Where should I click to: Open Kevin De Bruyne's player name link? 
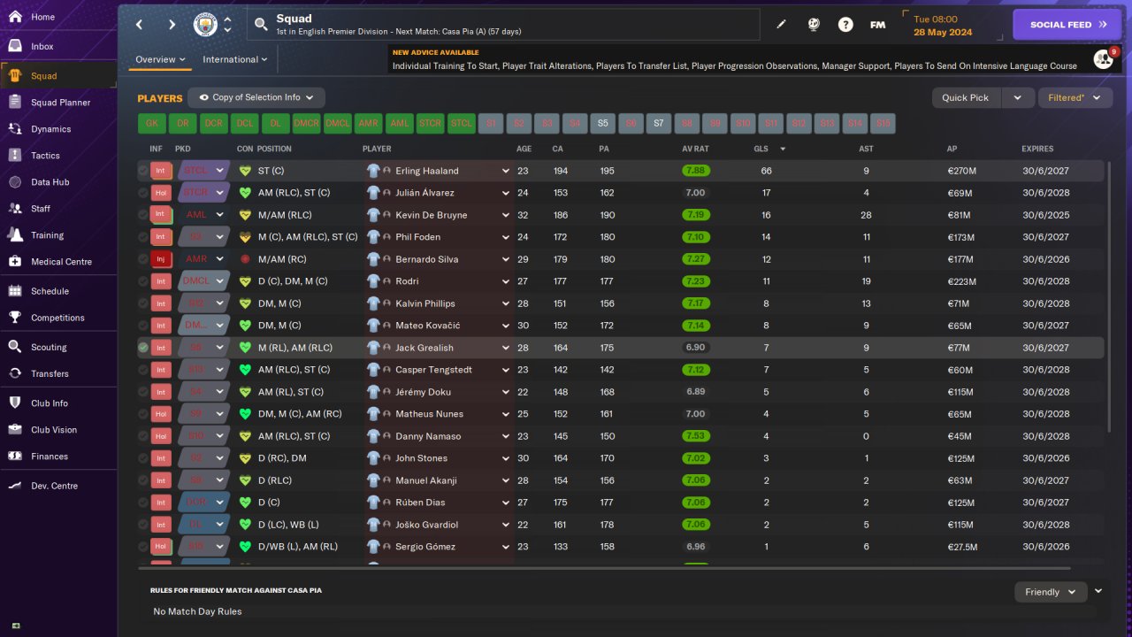(x=432, y=215)
